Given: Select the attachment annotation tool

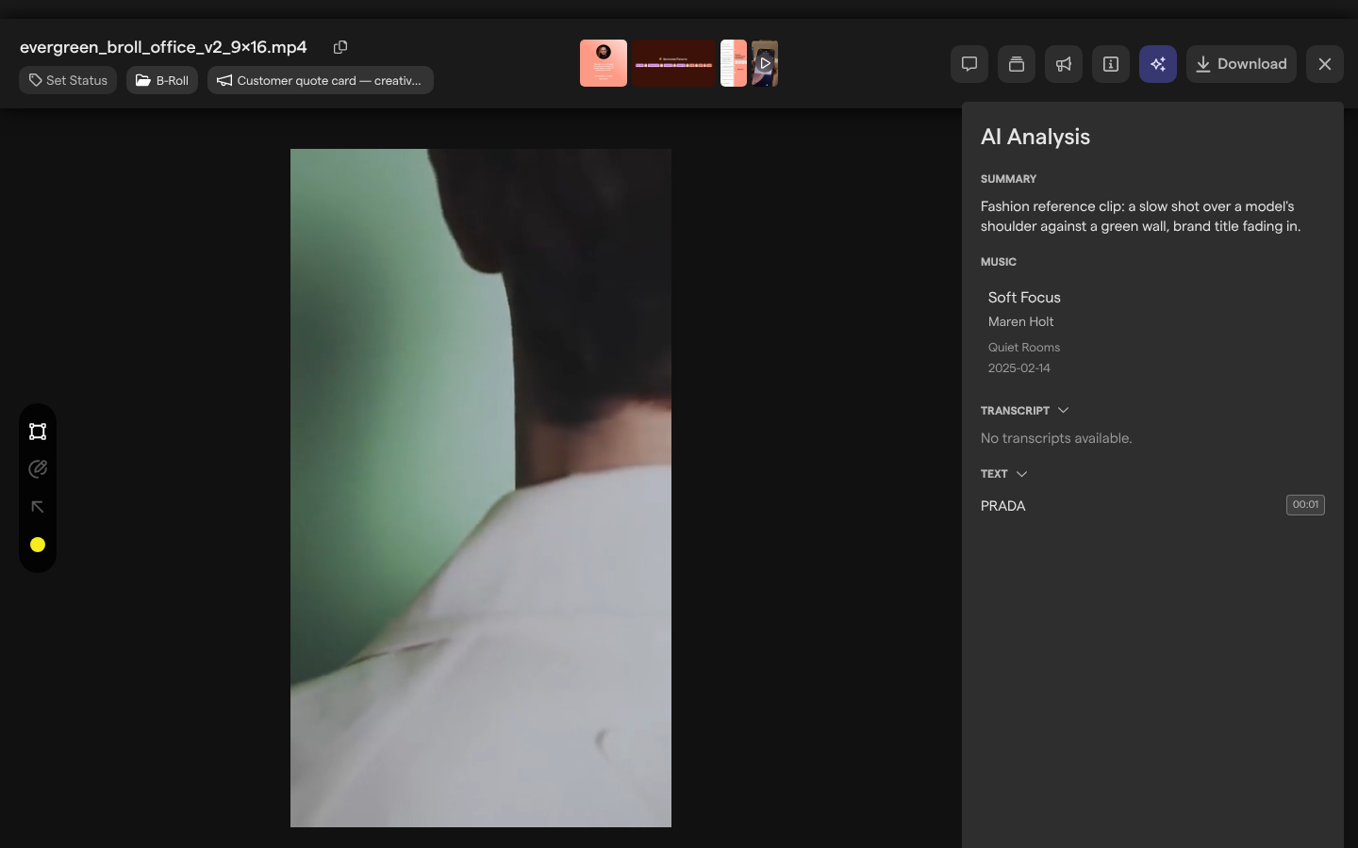Looking at the screenshot, I should pos(38,469).
